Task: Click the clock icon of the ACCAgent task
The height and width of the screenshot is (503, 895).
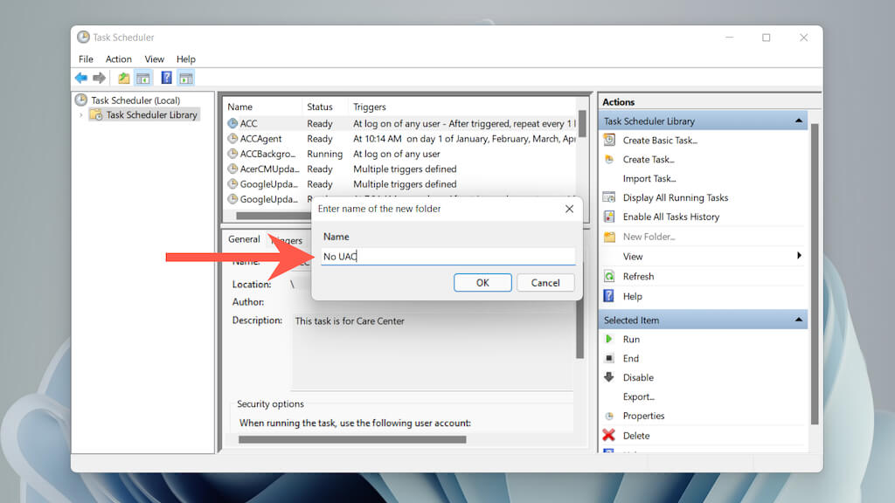Action: [232, 139]
